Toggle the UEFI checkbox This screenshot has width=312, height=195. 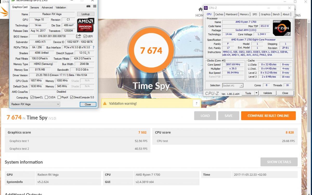click(85, 36)
